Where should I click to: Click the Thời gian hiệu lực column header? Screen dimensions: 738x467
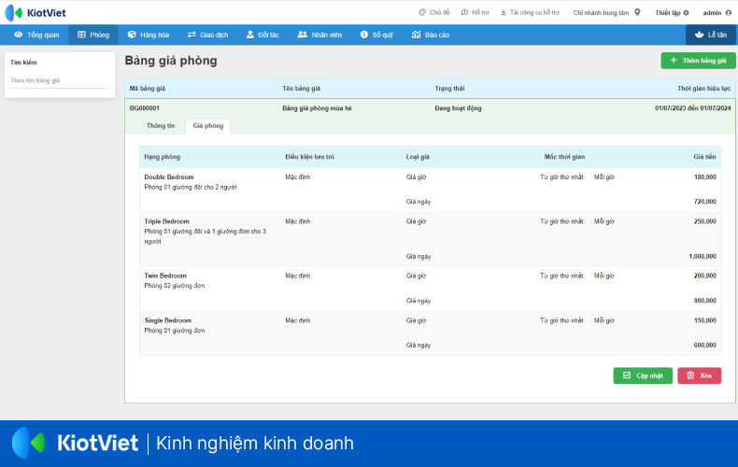tap(704, 89)
